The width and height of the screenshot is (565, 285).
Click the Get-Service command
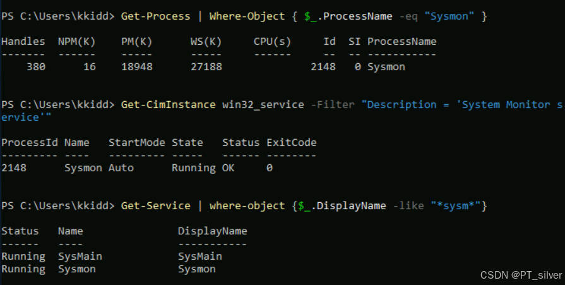(155, 205)
